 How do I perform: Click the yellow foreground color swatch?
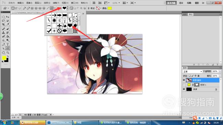(x=4, y=58)
